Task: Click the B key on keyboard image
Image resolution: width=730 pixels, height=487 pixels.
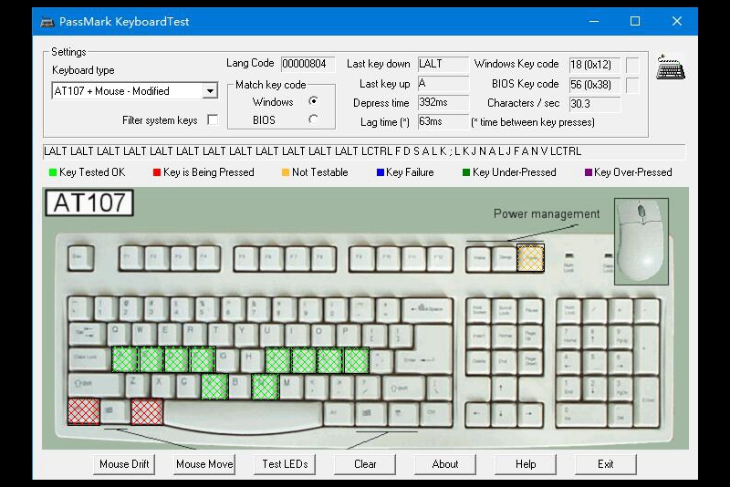Action: [x=239, y=385]
